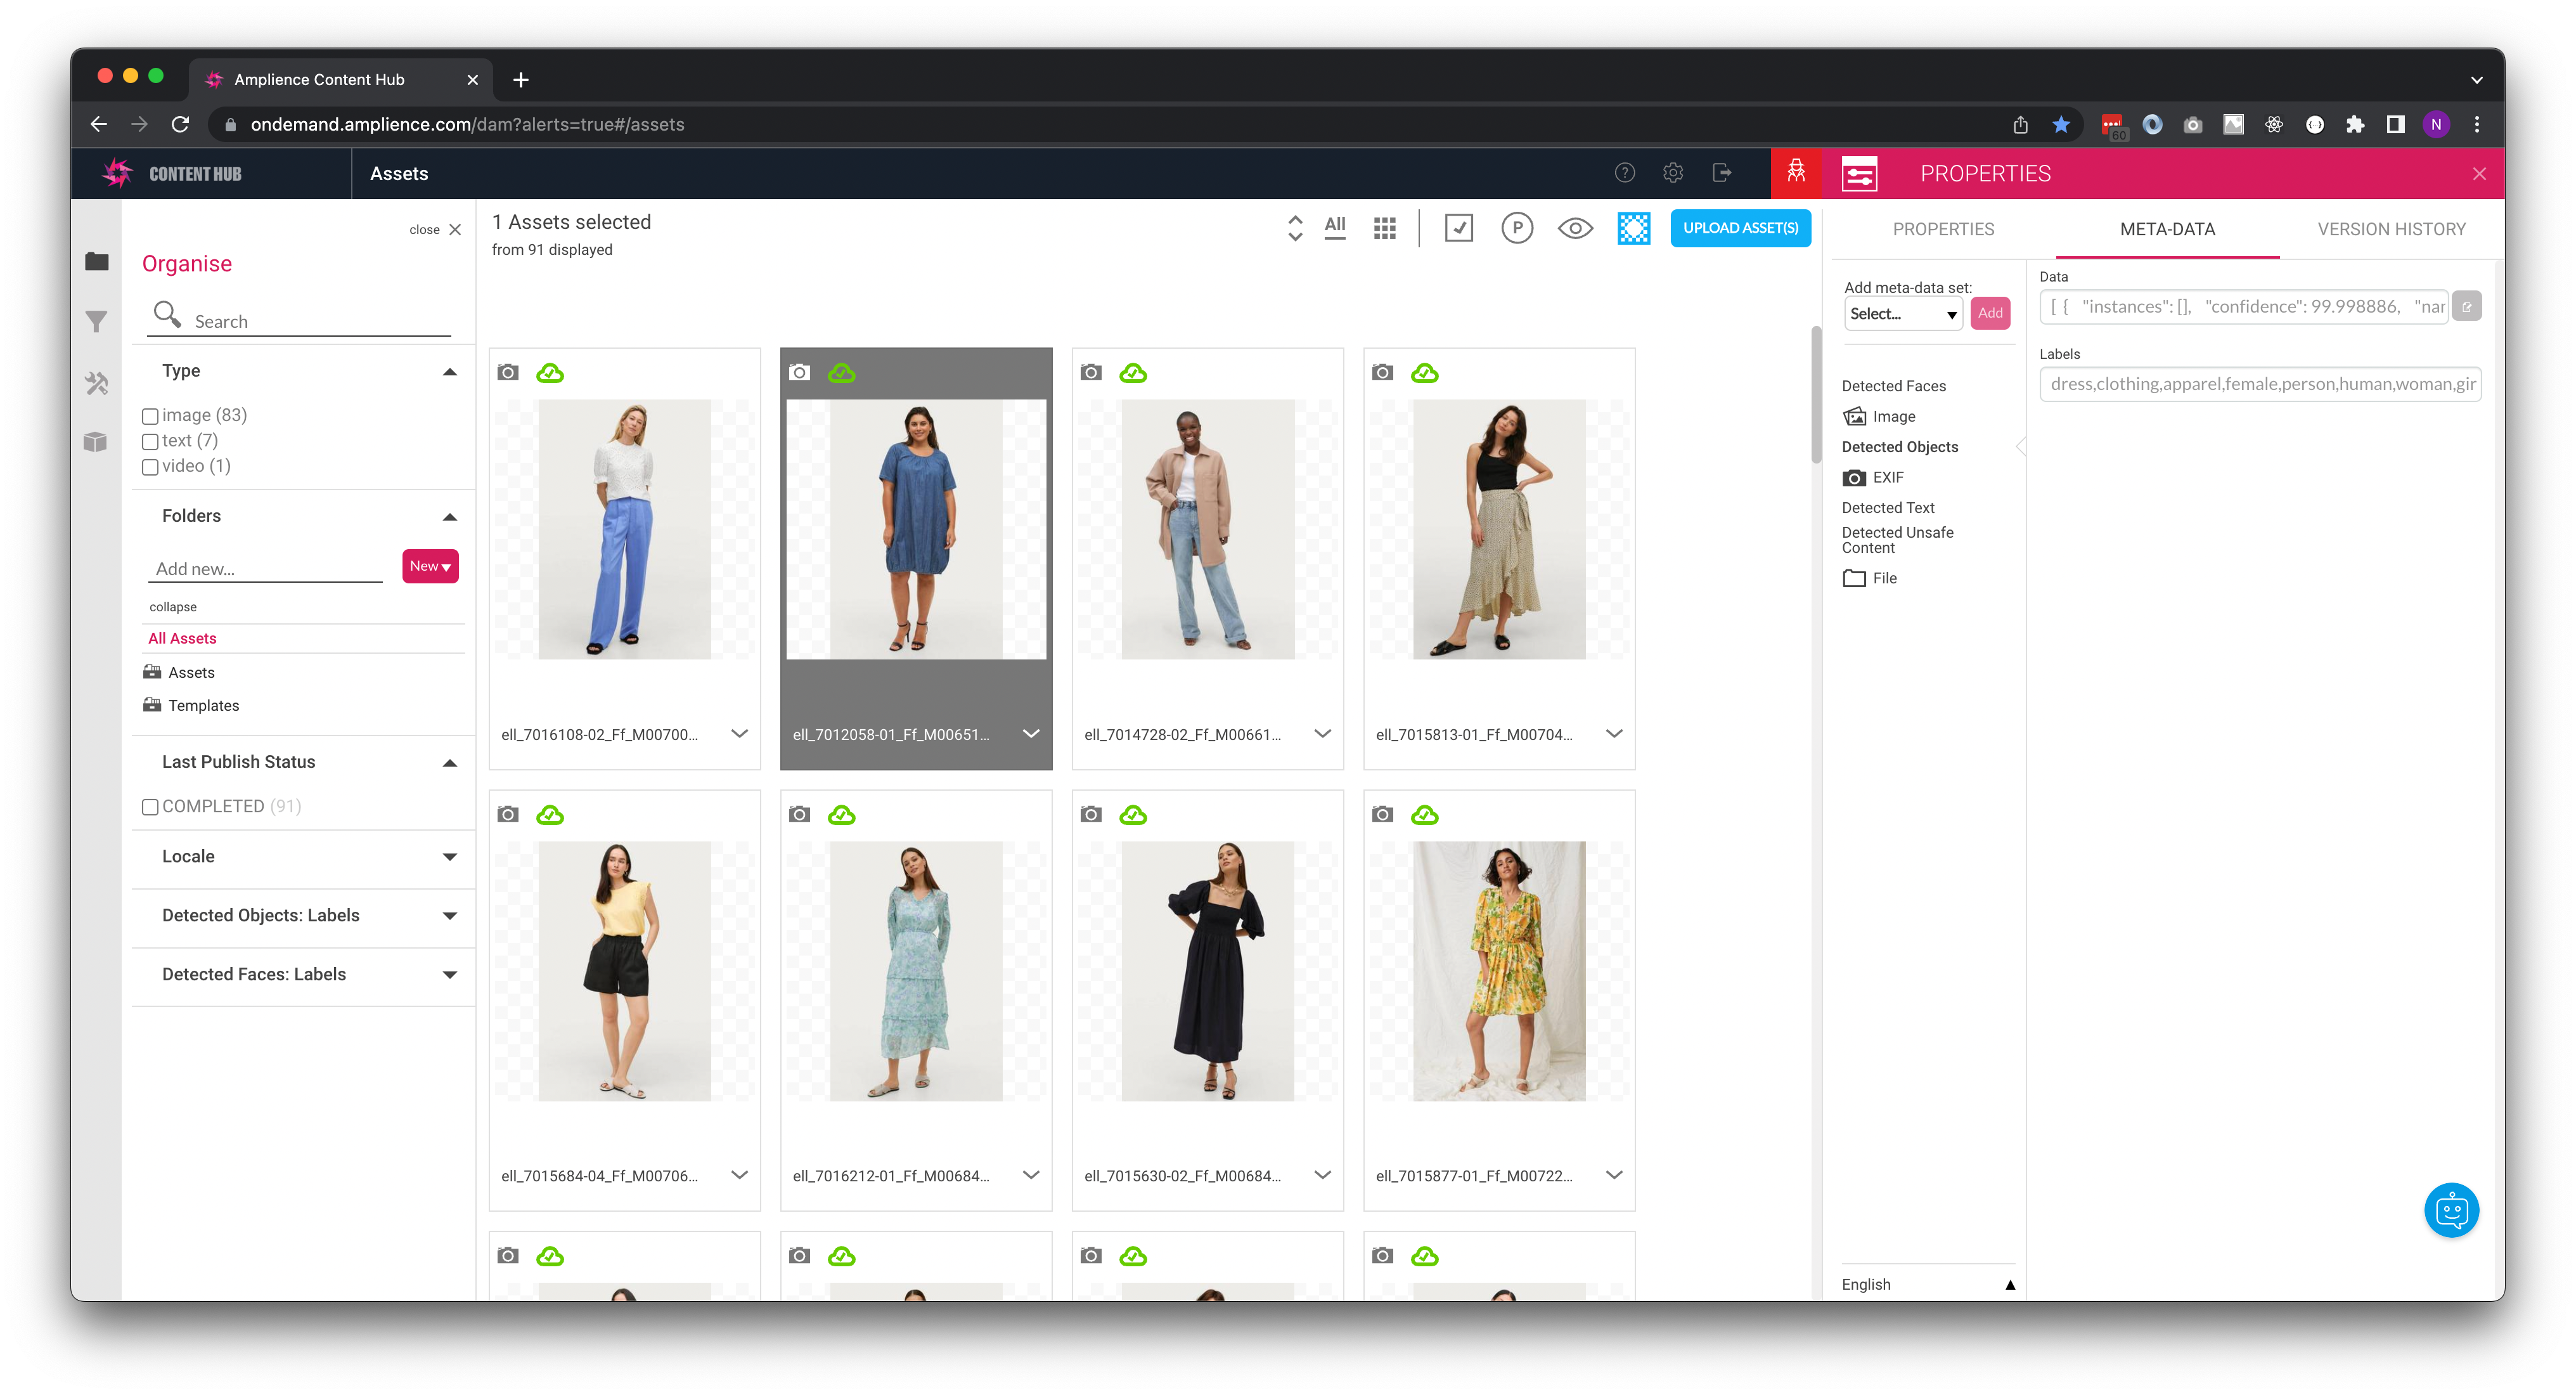Click the publish status (P) circle icon
This screenshot has height=1395, width=2576.
[1517, 227]
